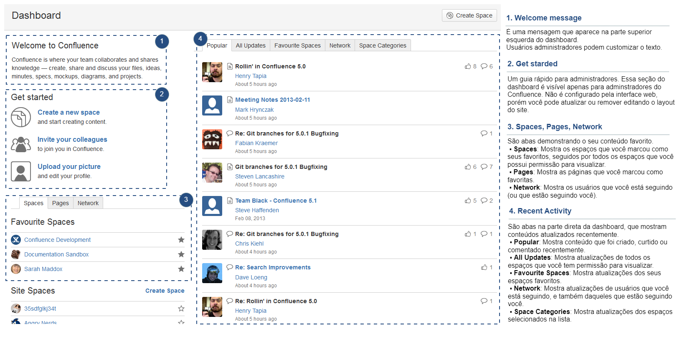Click comments icon on Team Black - Confluence 5.1

(484, 201)
